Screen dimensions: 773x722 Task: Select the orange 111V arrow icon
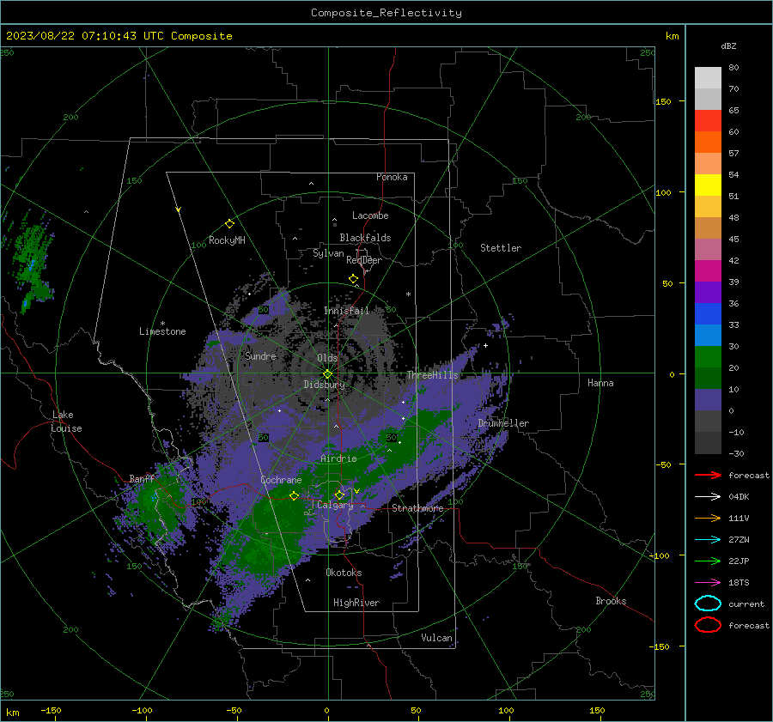point(708,518)
